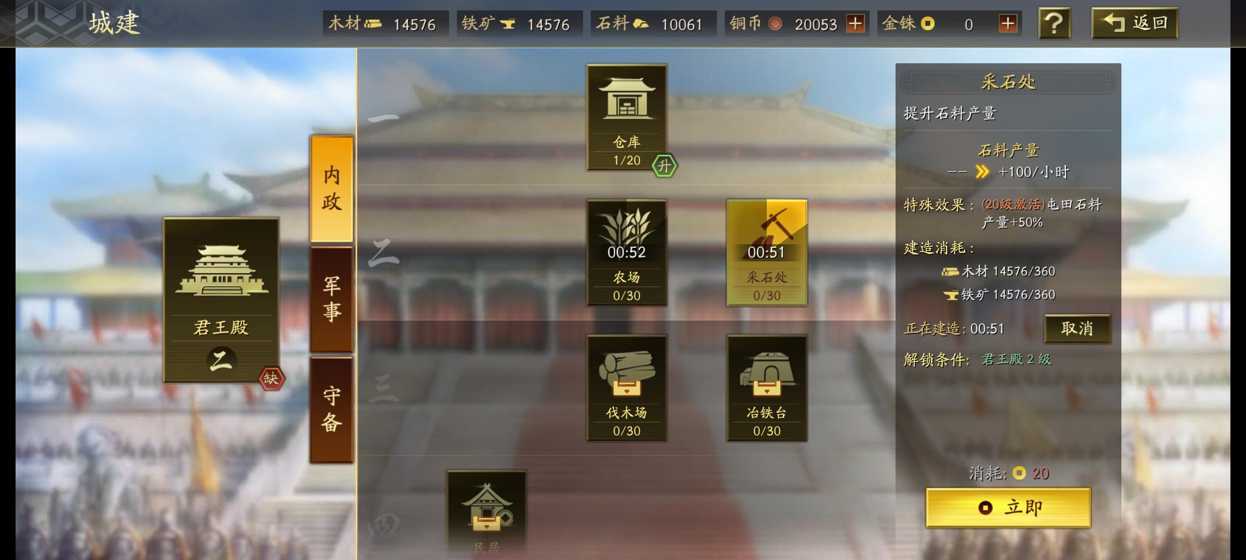Click the 返回 back button
This screenshot has width=1246, height=560.
click(x=1135, y=23)
